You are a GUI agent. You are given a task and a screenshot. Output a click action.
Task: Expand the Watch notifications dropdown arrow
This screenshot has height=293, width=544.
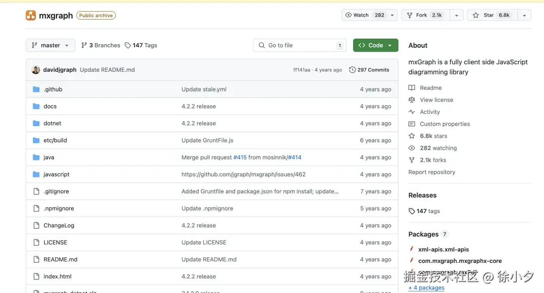392,16
